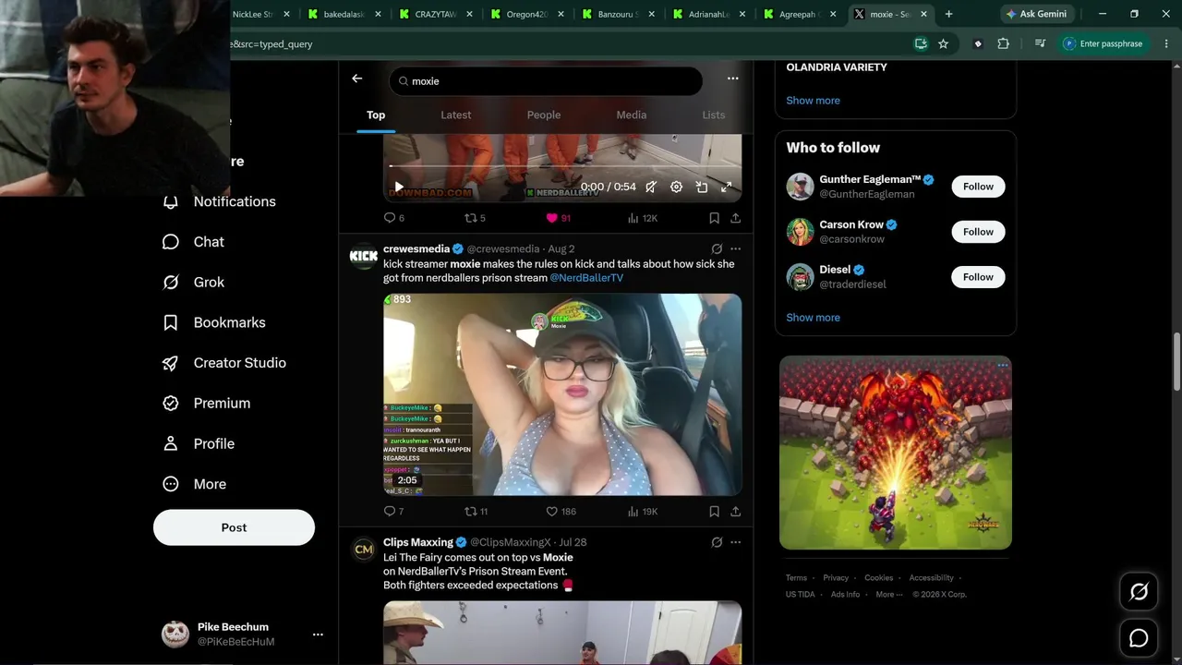Screen dimensions: 1182x665
Task: Switch to the People search tab
Action: [544, 115]
